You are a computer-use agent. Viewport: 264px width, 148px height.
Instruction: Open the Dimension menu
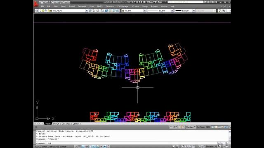pos(110,7)
